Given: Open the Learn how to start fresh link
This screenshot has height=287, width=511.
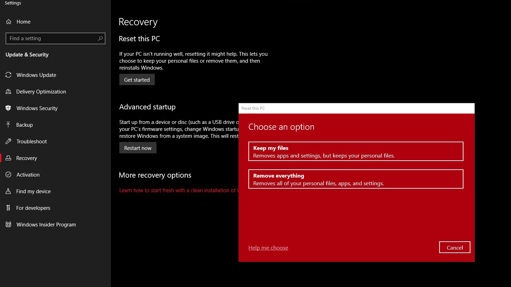Looking at the screenshot, I should tap(179, 190).
